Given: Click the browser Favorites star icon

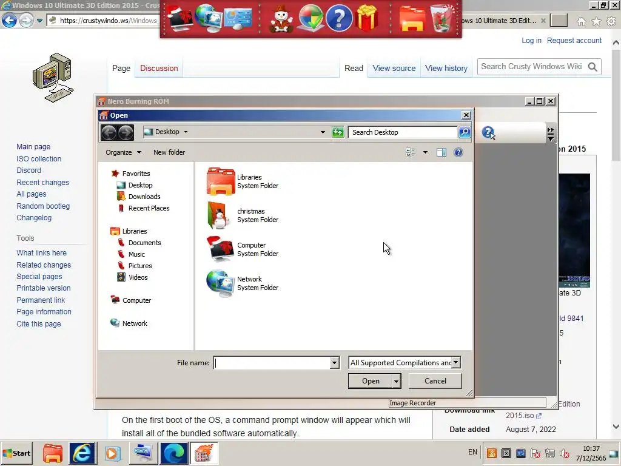Looking at the screenshot, I should pos(597,21).
